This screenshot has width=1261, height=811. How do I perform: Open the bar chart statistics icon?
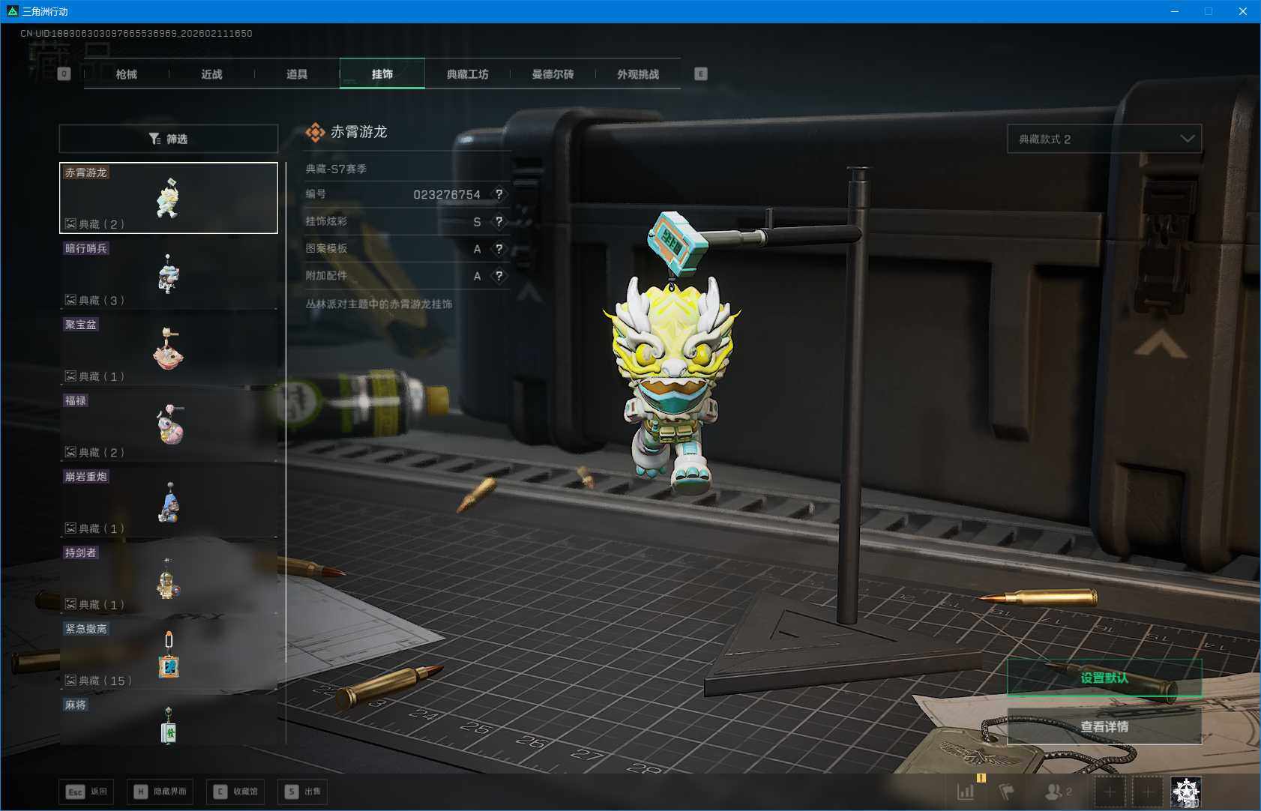click(966, 791)
